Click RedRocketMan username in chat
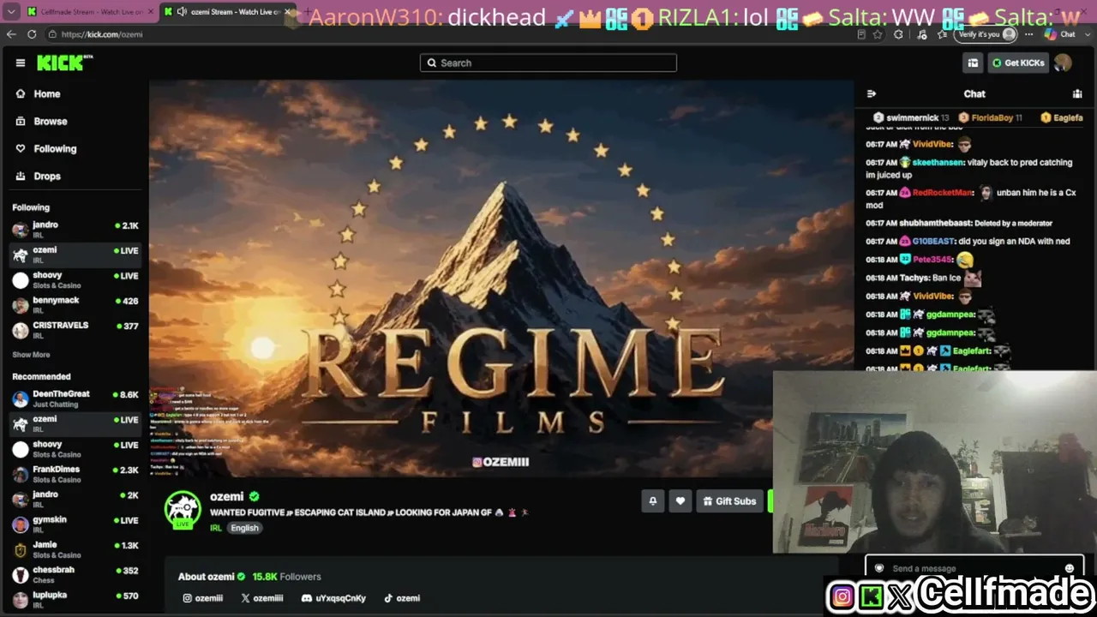This screenshot has height=617, width=1097. pyautogui.click(x=943, y=193)
